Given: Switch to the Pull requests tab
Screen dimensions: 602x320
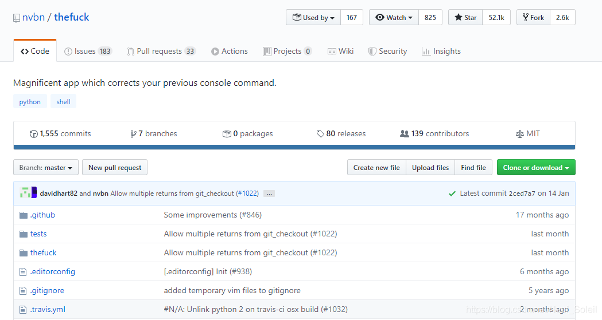Looking at the screenshot, I should [x=161, y=52].
